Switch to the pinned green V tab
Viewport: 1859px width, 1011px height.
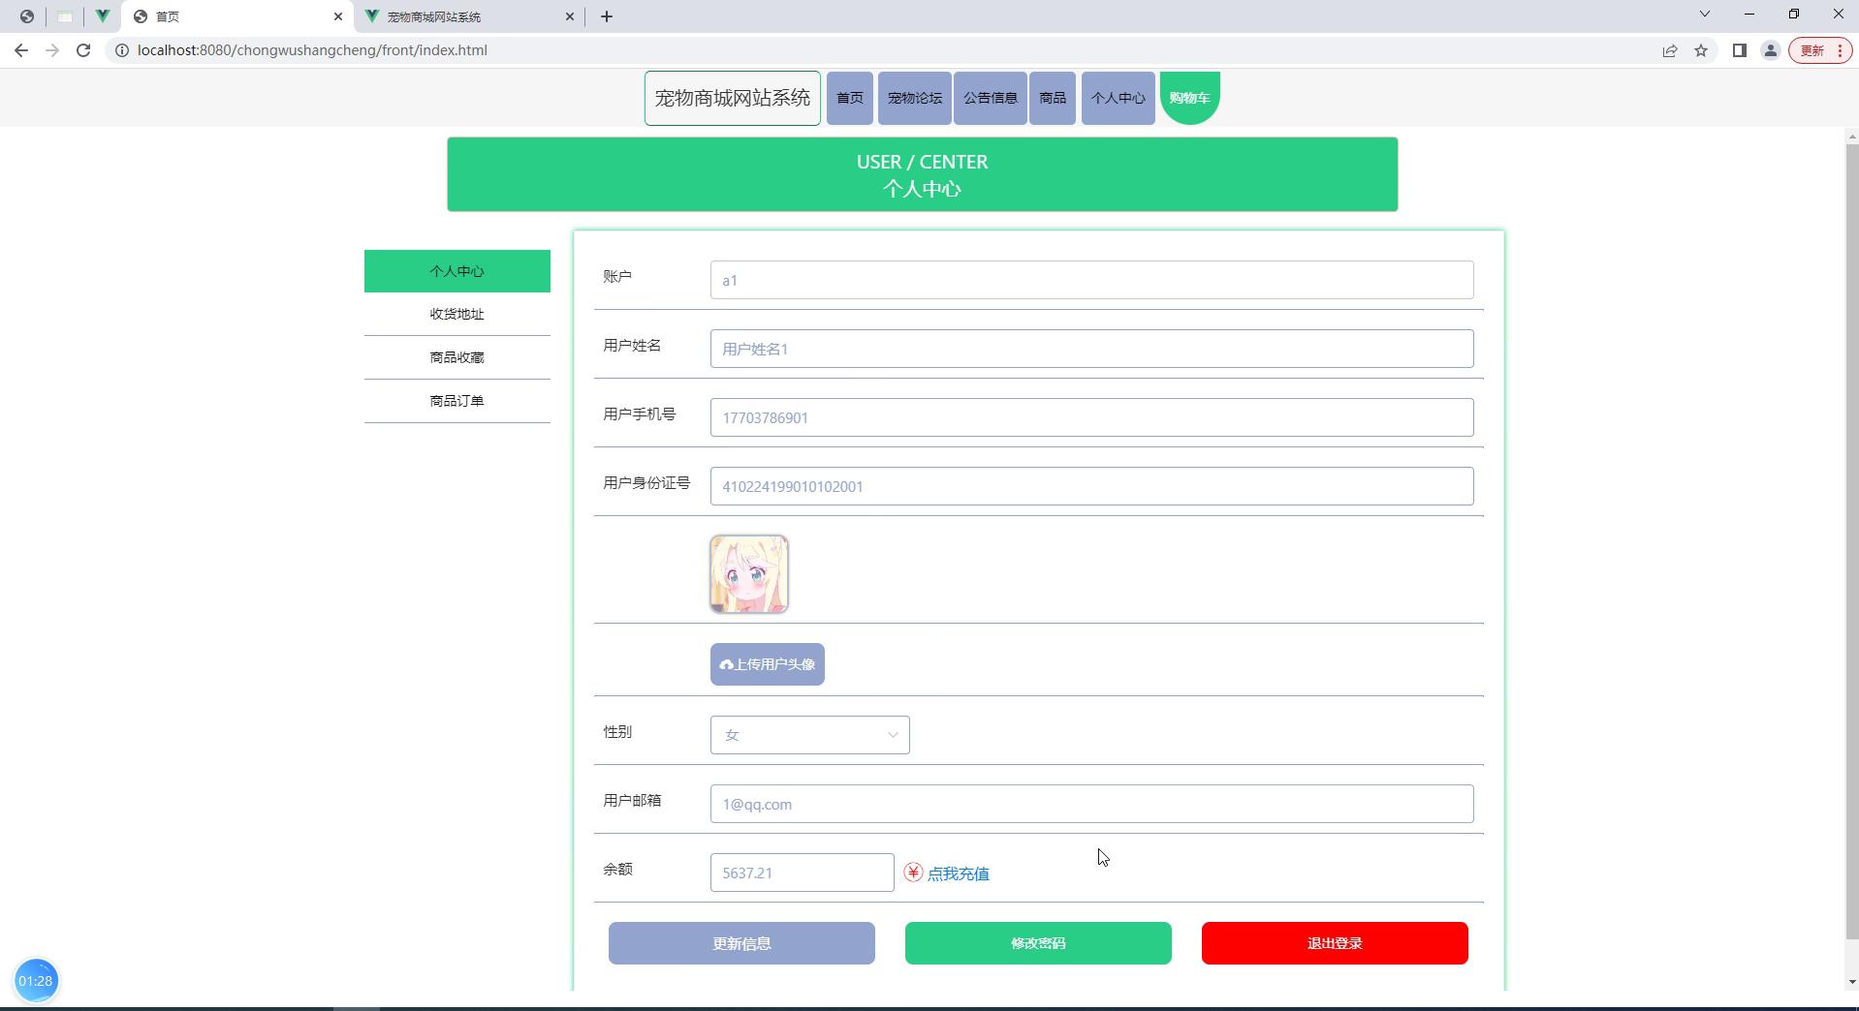[102, 16]
